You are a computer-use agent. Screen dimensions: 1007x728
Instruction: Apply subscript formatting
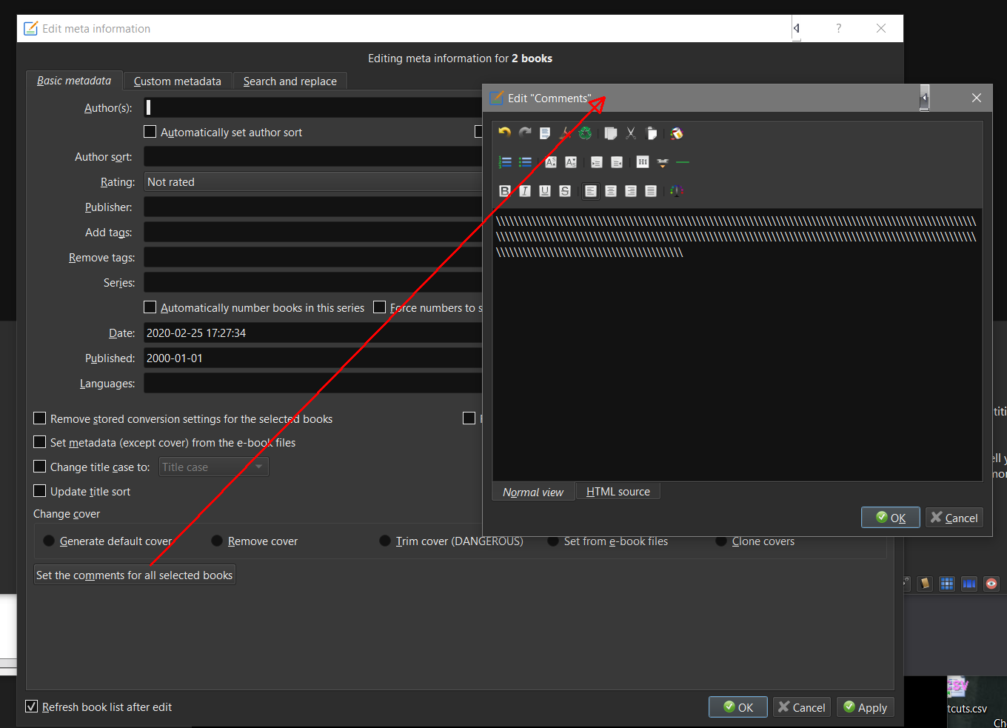tap(571, 162)
